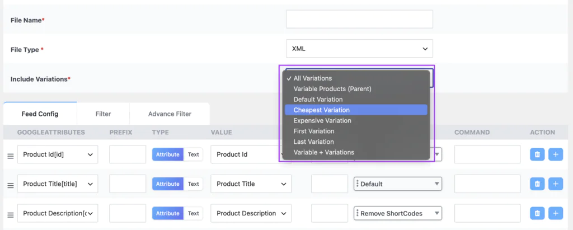
Task: Focus the command field in Product Id row
Action: point(487,154)
